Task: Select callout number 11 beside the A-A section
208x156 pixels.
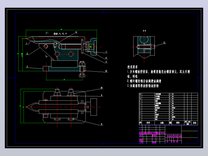Action: (x=164, y=43)
